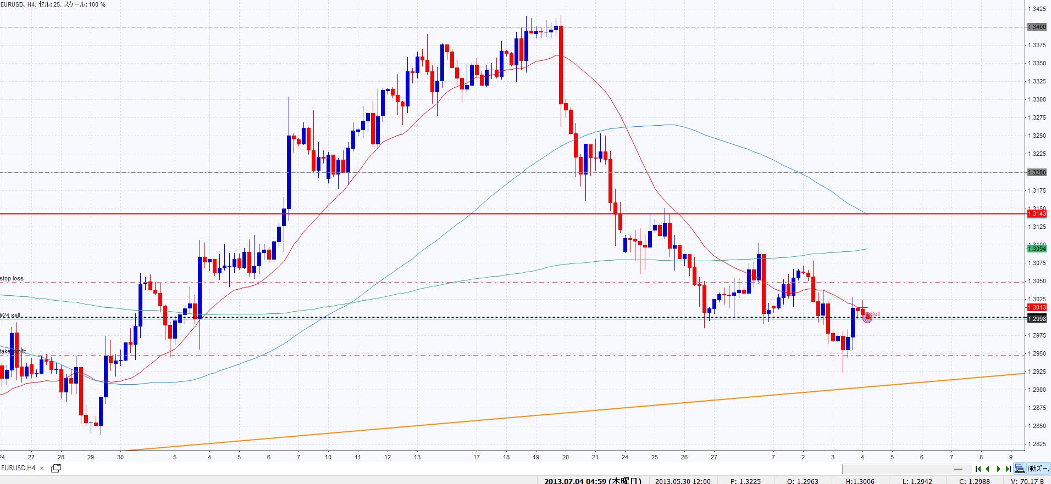
Task: Click the chart shift windows icon
Action: [1020, 469]
